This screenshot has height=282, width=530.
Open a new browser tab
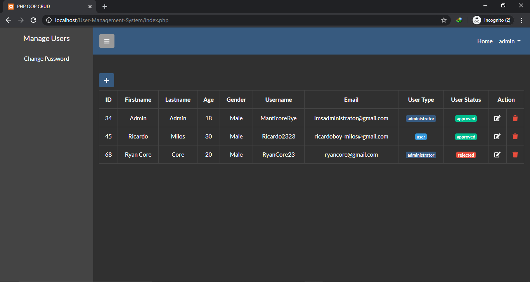(105, 7)
